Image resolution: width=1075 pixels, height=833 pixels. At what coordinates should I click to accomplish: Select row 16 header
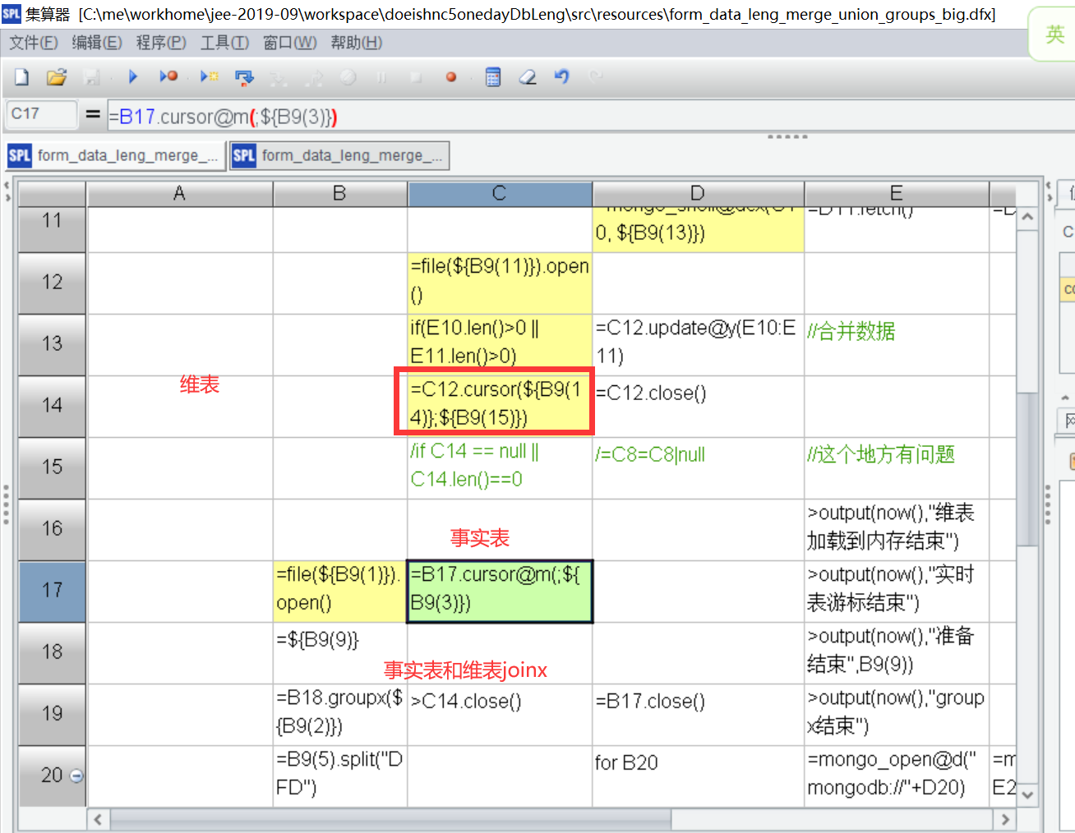(52, 529)
